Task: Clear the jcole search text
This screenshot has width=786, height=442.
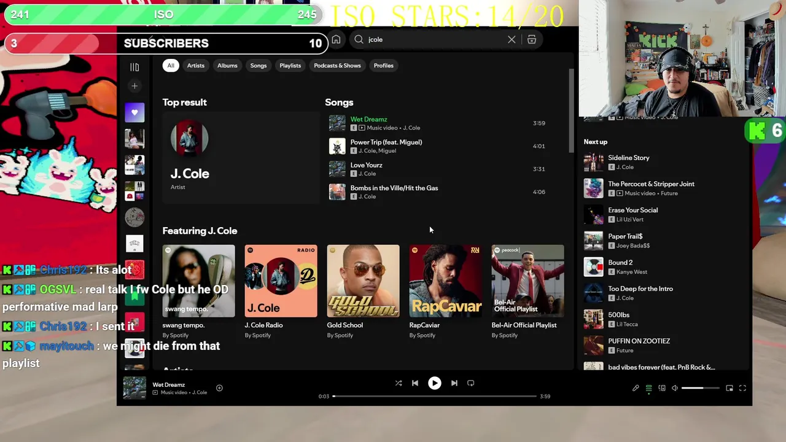Action: [512, 39]
